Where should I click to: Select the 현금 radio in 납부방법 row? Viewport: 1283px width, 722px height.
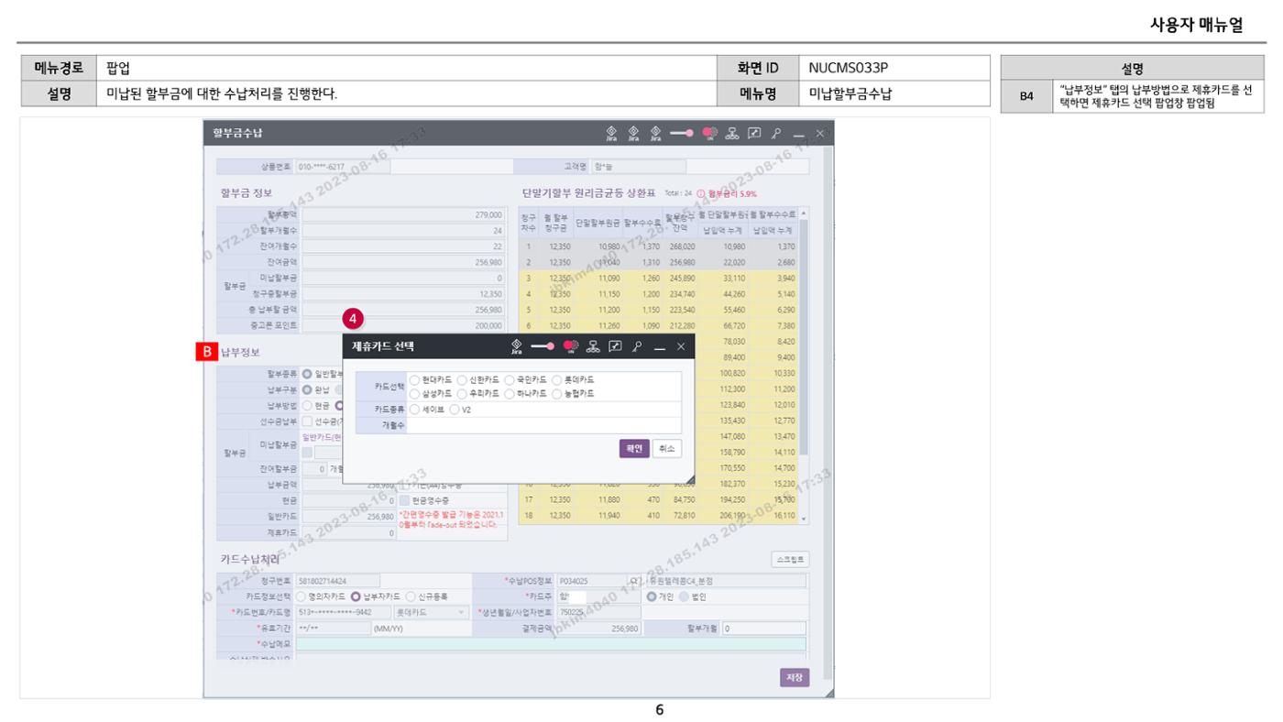coord(307,404)
